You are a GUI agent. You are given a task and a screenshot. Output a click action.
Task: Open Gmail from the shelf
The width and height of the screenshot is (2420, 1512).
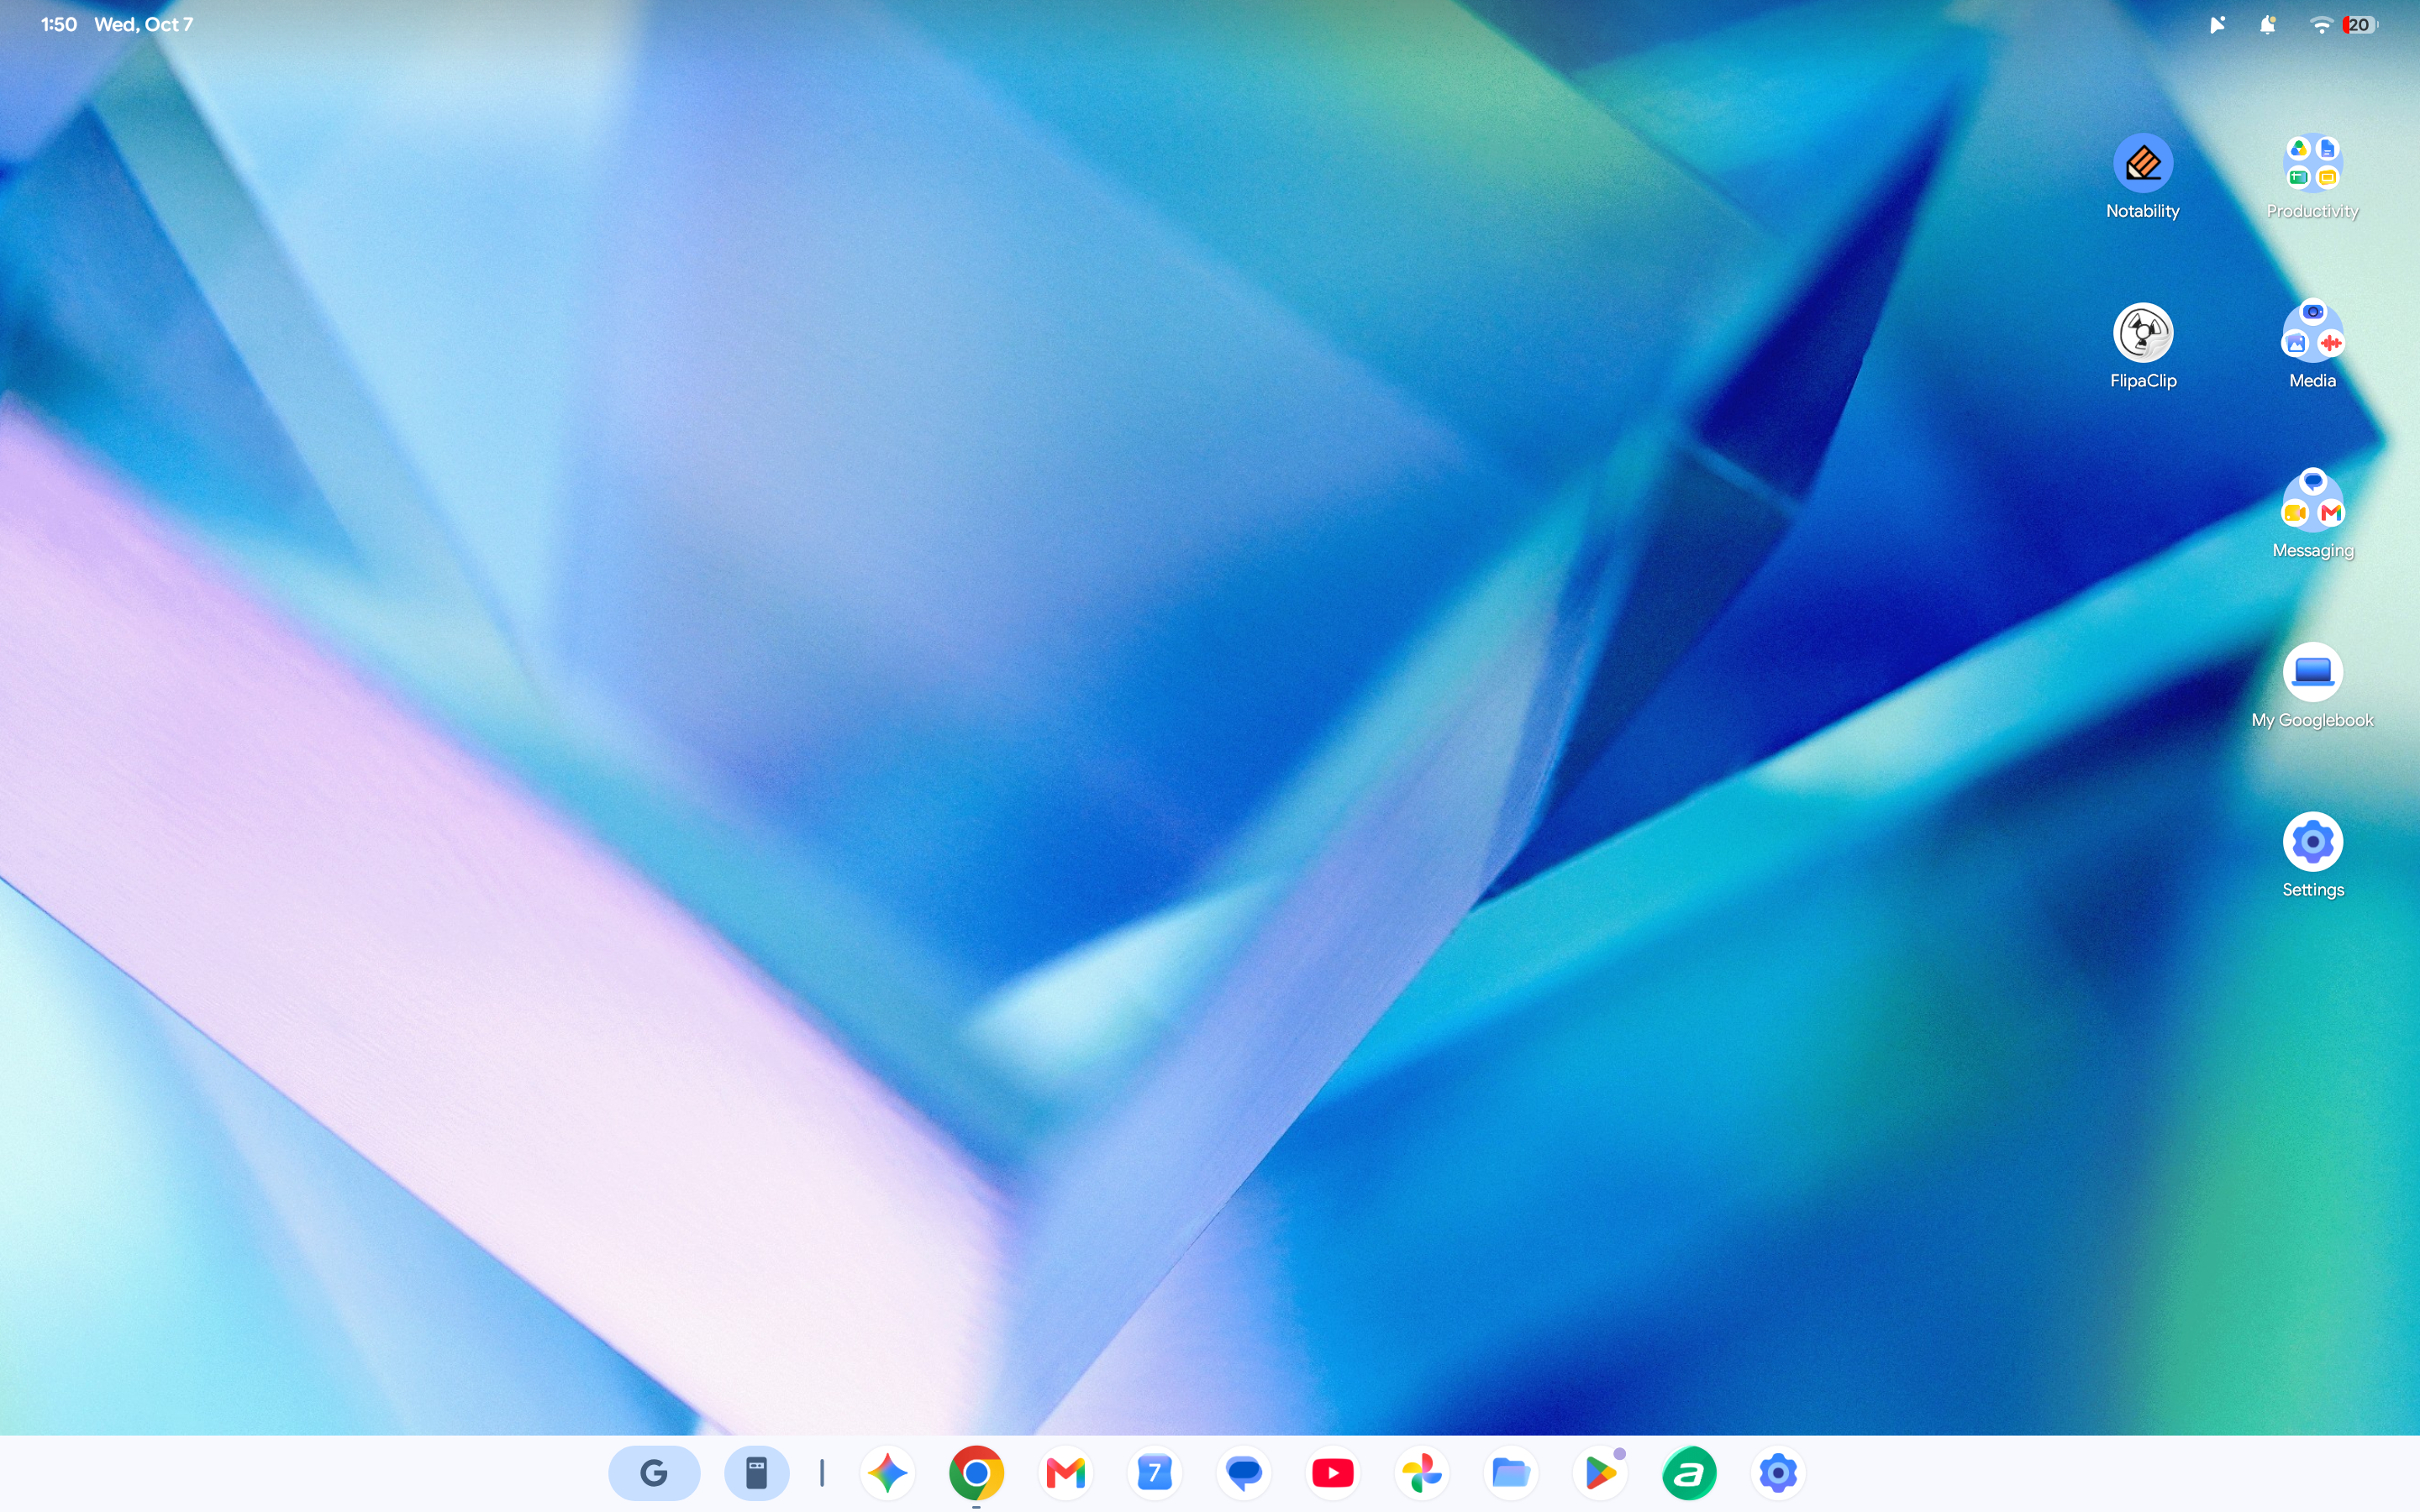coord(1065,1473)
